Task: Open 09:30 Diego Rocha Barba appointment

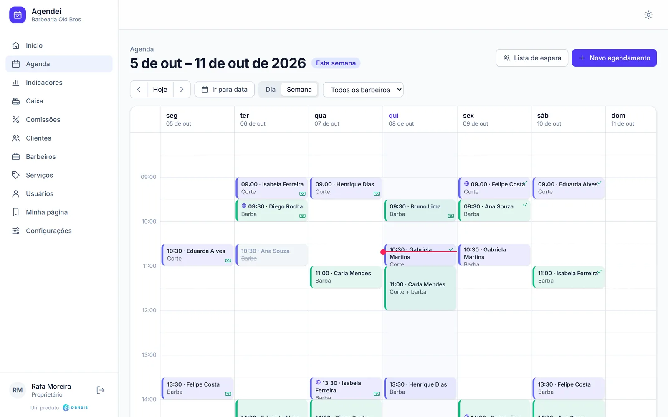Action: 272,210
